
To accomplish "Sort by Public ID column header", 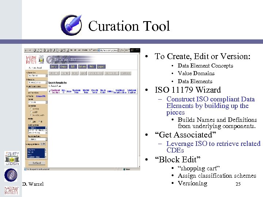I will [64, 91].
